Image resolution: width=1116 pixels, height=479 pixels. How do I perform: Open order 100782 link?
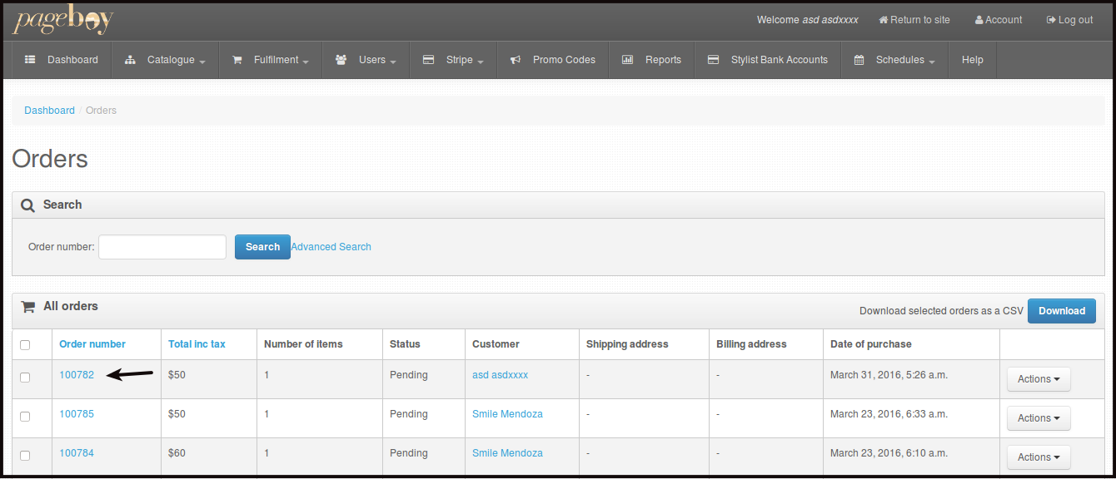[x=77, y=375]
